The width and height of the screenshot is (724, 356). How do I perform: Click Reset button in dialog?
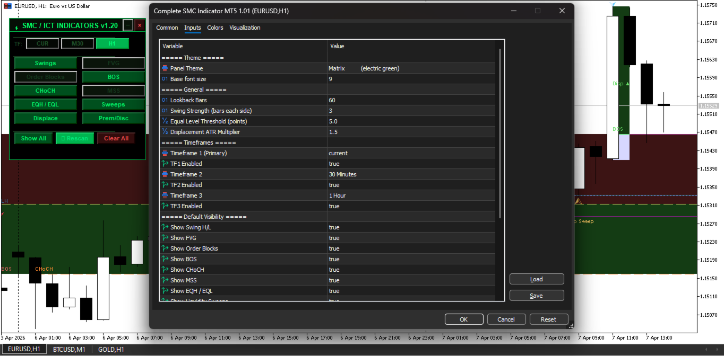(x=548, y=319)
